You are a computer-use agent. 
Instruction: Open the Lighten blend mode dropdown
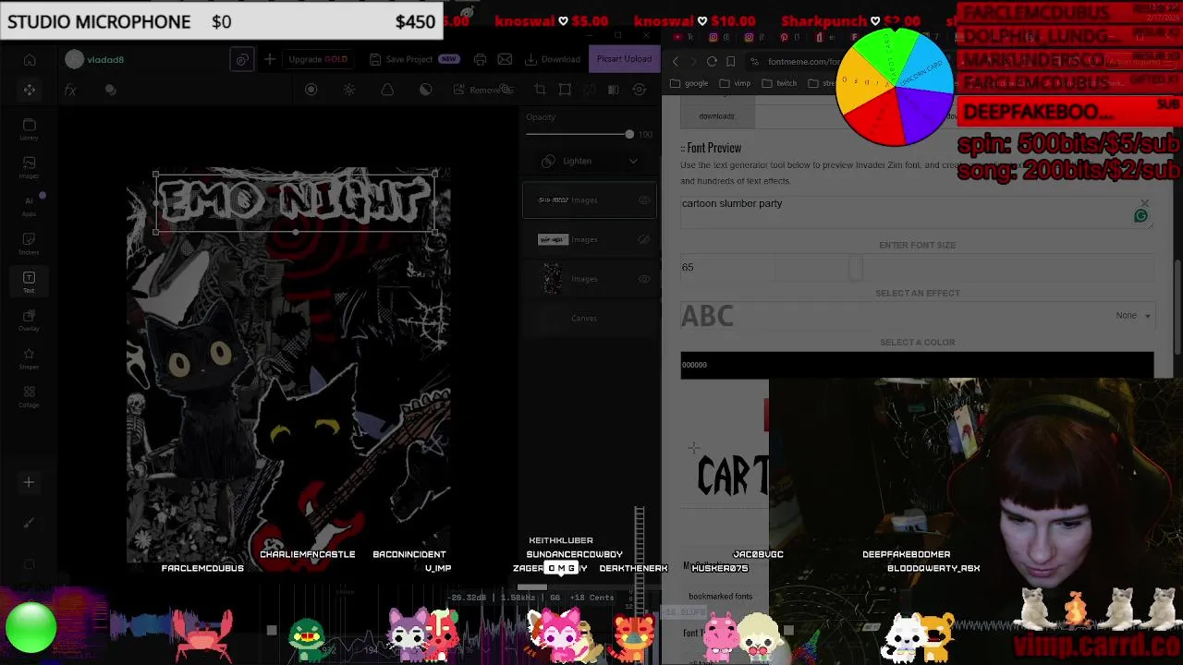tap(590, 161)
